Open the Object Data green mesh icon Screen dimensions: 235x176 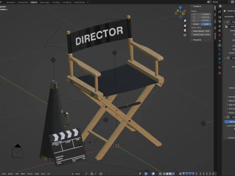coord(220,63)
